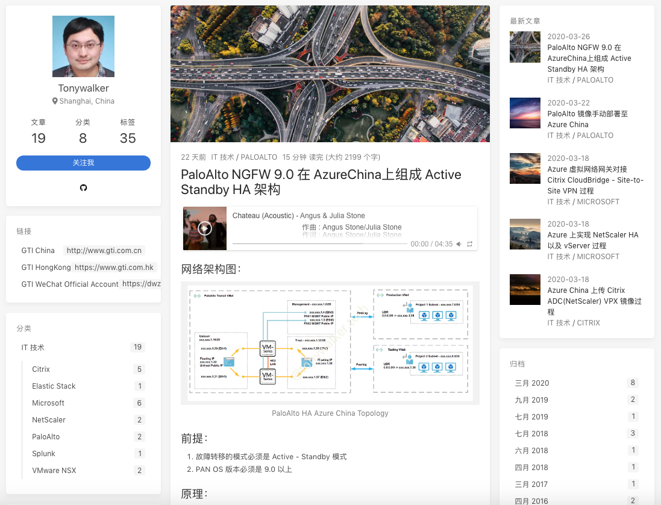
Task: Open the GTI HongKong link
Action: 46,268
